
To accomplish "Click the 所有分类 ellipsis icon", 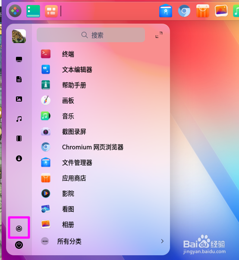I will point(45,241).
